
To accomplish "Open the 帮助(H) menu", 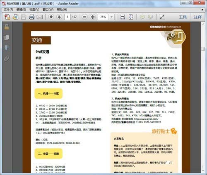I will tap(62, 10).
